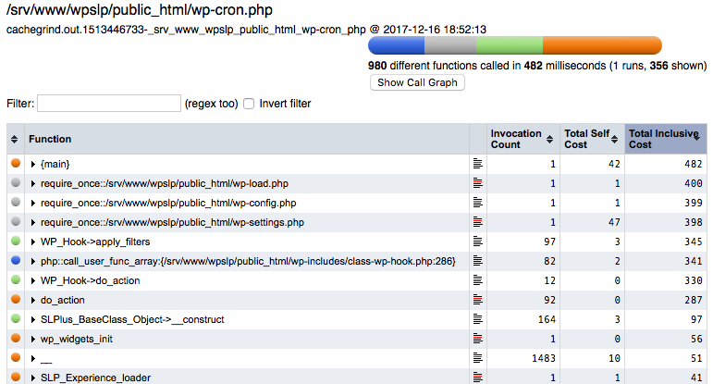Expand the php::call_user_func_array row
Viewport: 713px width, 384px height.
click(x=32, y=262)
